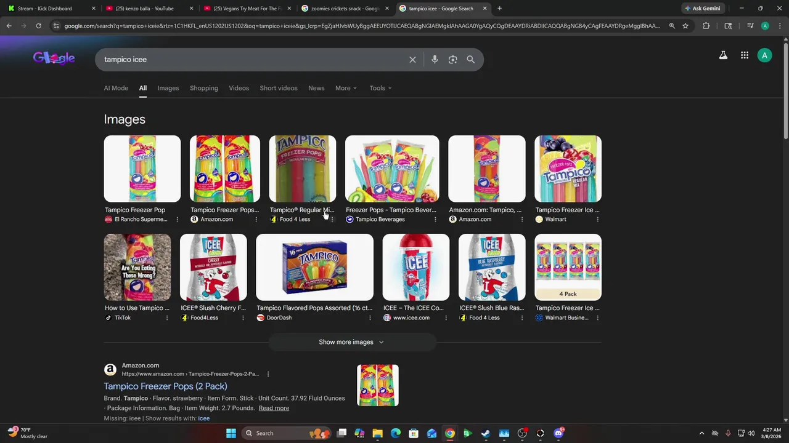Switch to News search tab

pos(316,88)
